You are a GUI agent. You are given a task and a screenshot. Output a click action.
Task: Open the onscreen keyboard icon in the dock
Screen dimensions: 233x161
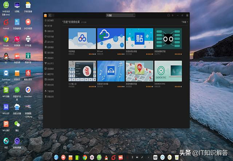coord(155,157)
